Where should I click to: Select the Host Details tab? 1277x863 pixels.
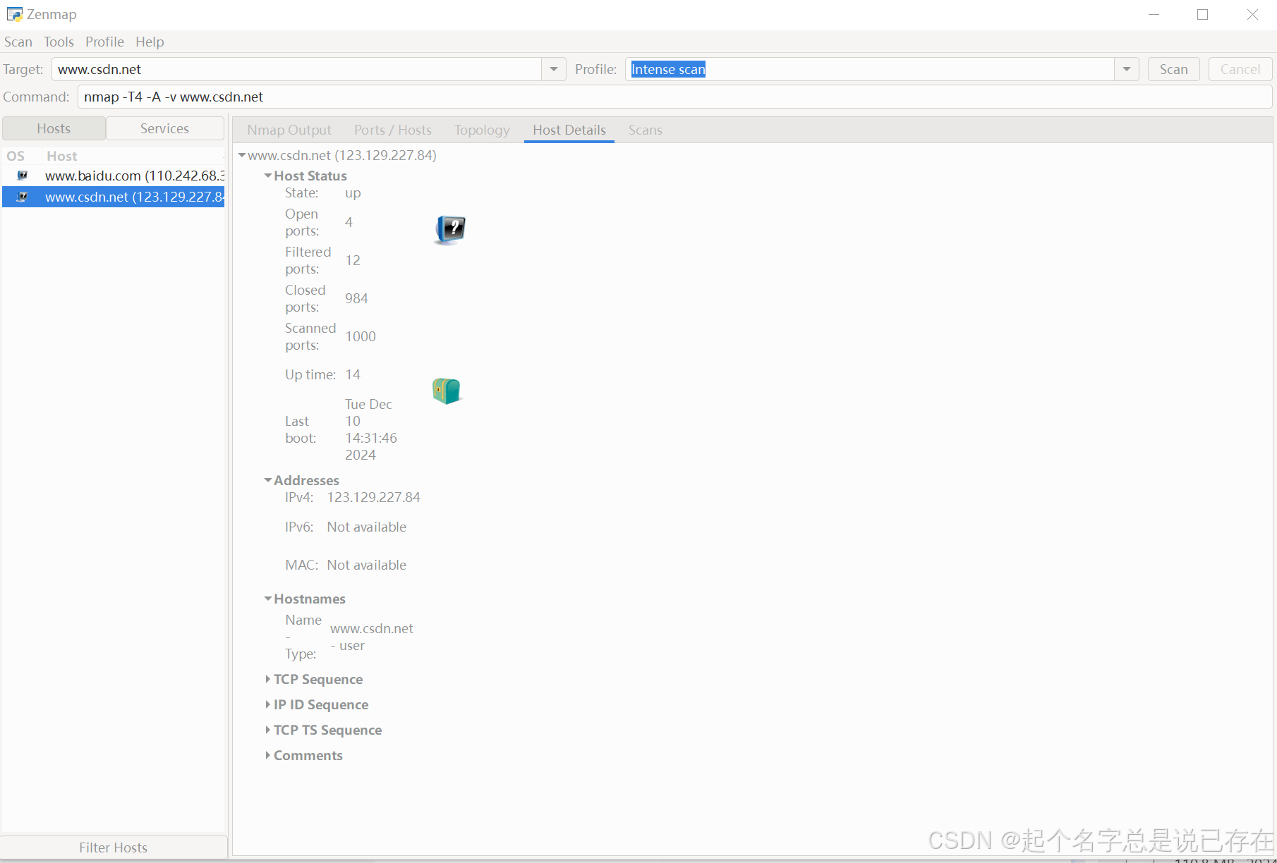pyautogui.click(x=569, y=130)
